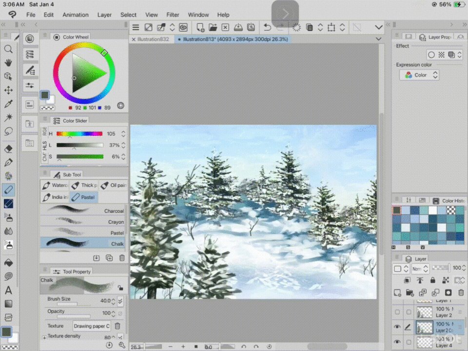The image size is (468, 351).
Task: Open the File menu
Action: (31, 15)
